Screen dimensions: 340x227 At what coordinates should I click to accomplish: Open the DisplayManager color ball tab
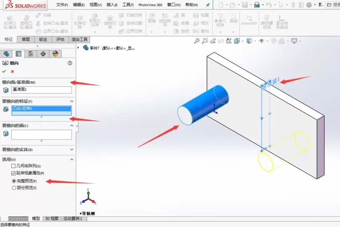pyautogui.click(x=55, y=54)
